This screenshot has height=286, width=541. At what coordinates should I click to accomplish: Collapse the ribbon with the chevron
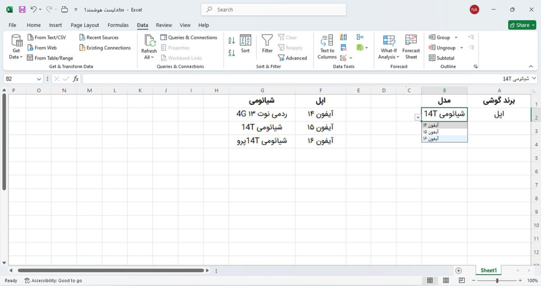[x=531, y=66]
